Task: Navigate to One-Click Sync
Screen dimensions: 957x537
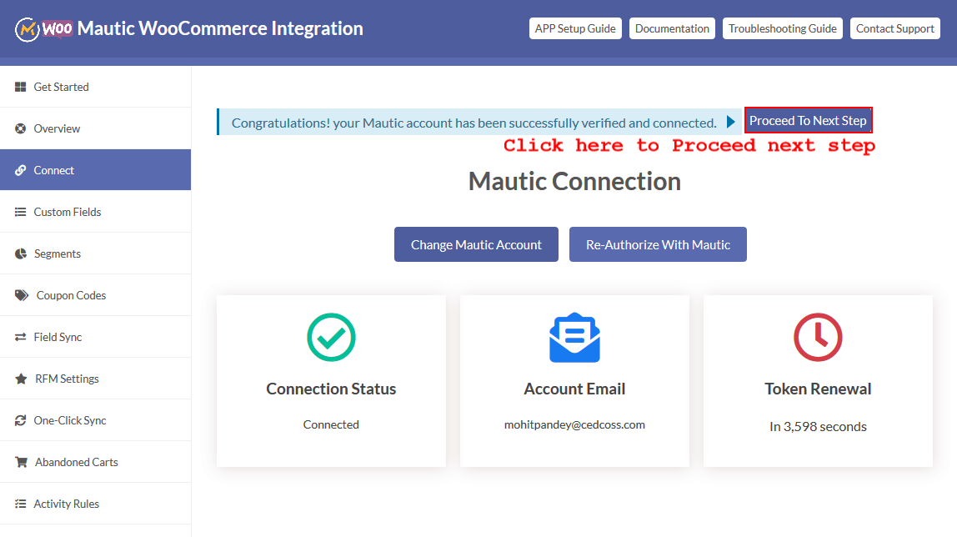Action: coord(95,420)
